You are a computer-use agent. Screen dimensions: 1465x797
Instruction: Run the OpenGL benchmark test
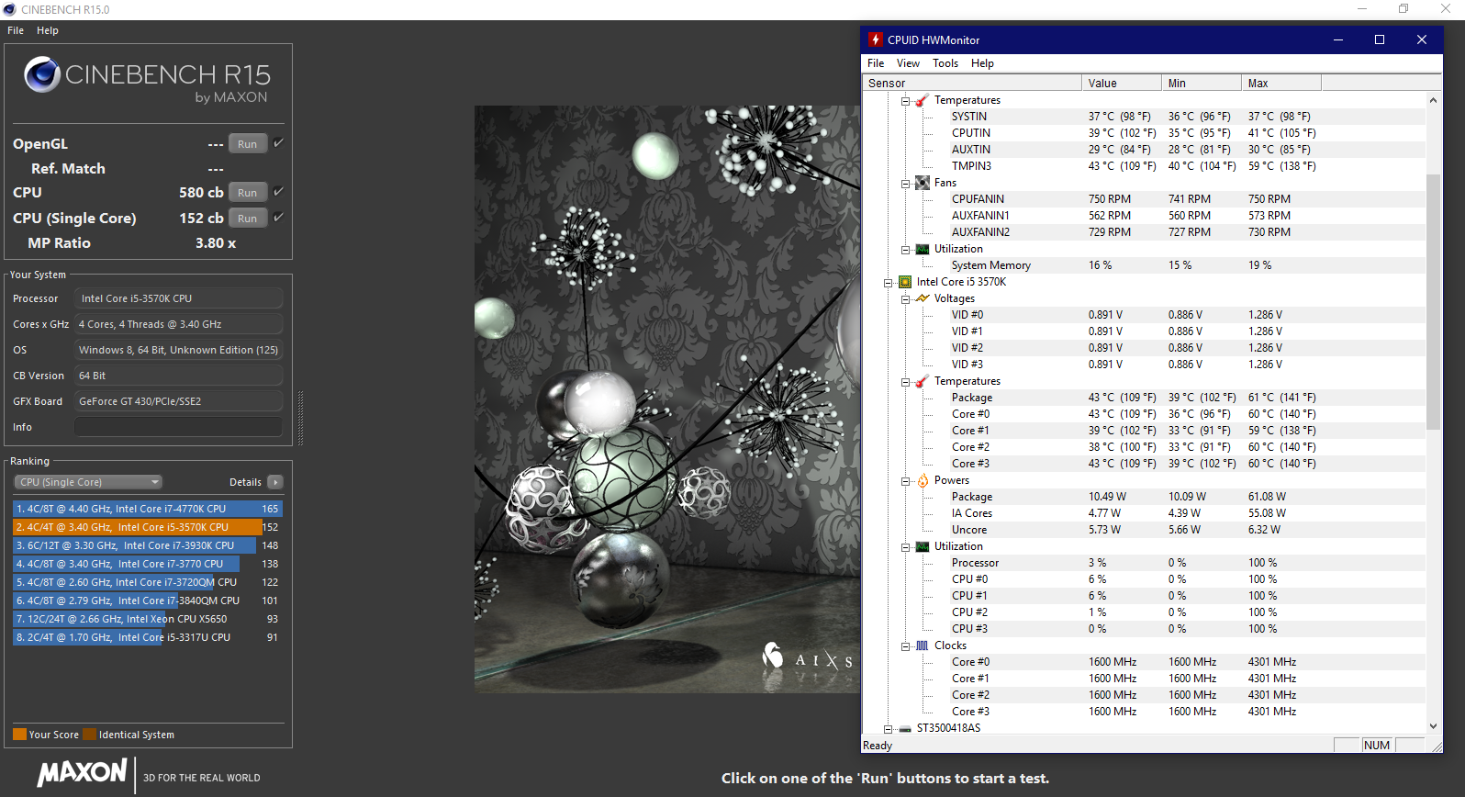click(247, 144)
